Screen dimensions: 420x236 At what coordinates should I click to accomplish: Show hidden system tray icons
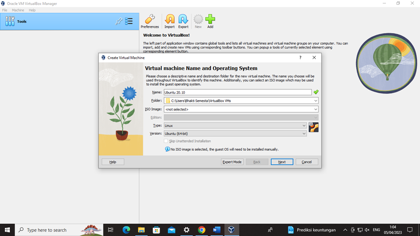point(345,230)
